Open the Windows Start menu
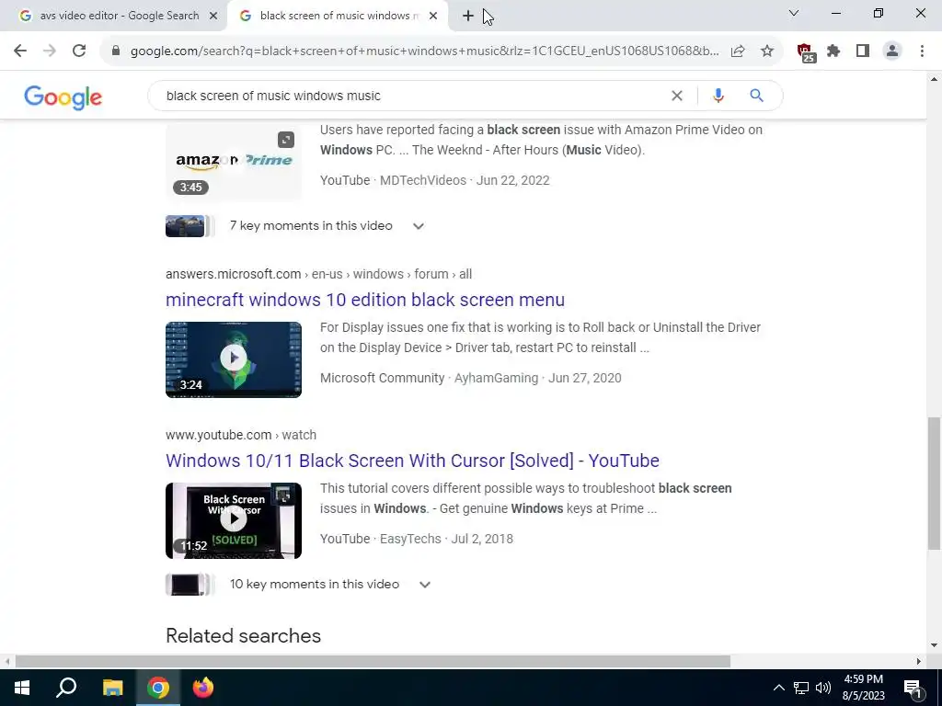Screen dimensions: 942x706 tap(22, 688)
